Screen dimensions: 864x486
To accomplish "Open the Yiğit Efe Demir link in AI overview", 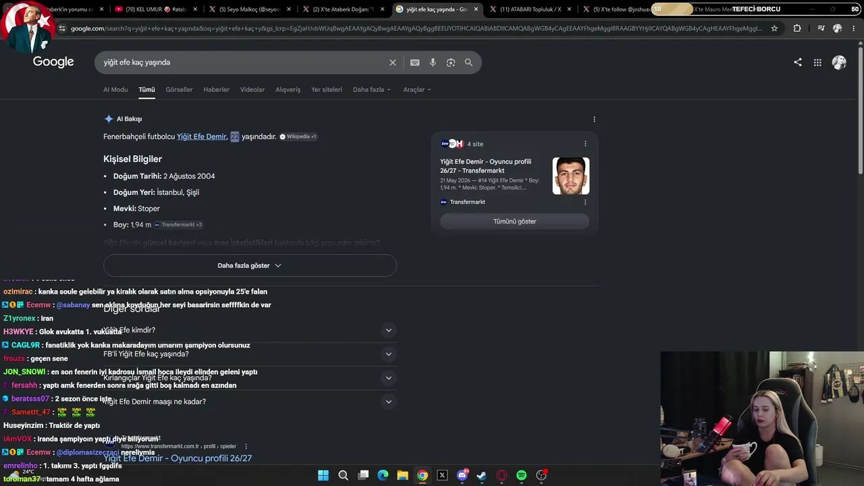I will pyautogui.click(x=201, y=136).
